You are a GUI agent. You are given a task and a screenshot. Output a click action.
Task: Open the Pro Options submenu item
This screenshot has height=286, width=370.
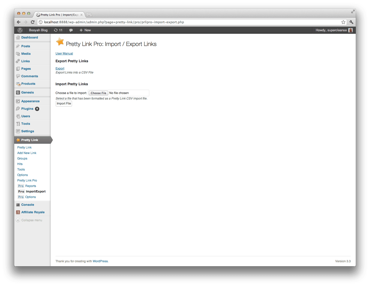pos(27,197)
